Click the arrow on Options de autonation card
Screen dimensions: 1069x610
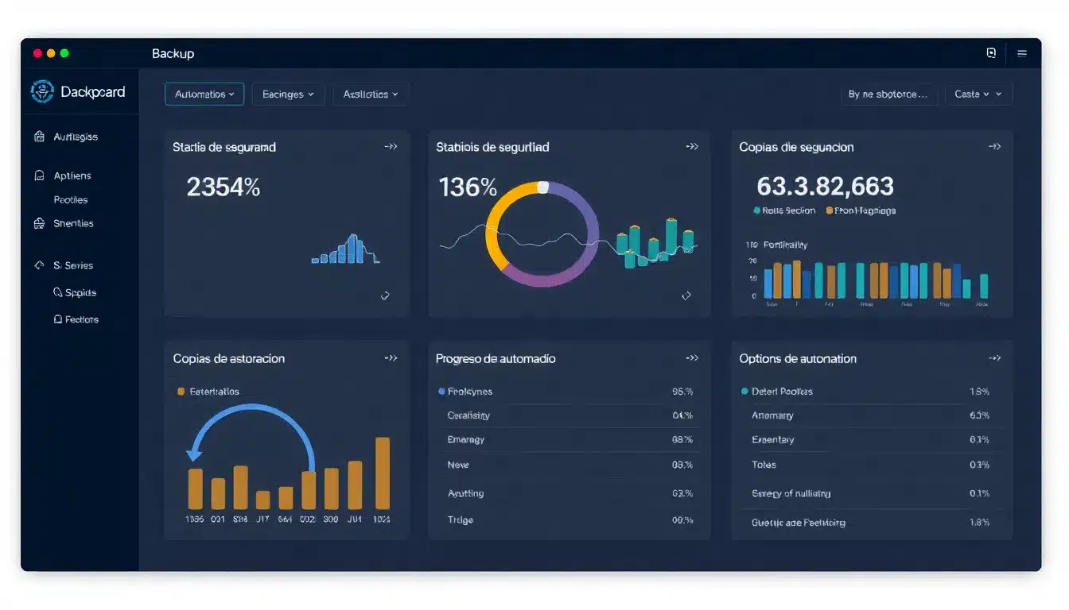[994, 358]
